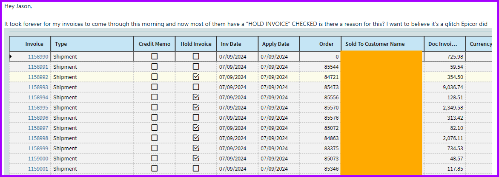Click the current-row arrow indicator beside invoice 1158990
Screen dimensions: 499x177
[11, 56]
